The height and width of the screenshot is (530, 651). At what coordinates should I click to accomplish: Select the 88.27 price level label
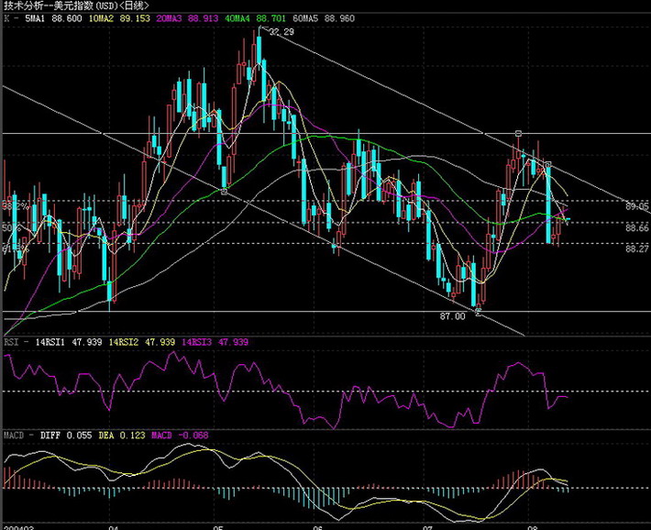click(637, 248)
